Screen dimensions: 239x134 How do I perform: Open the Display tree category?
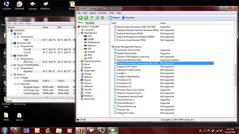click(x=87, y=67)
